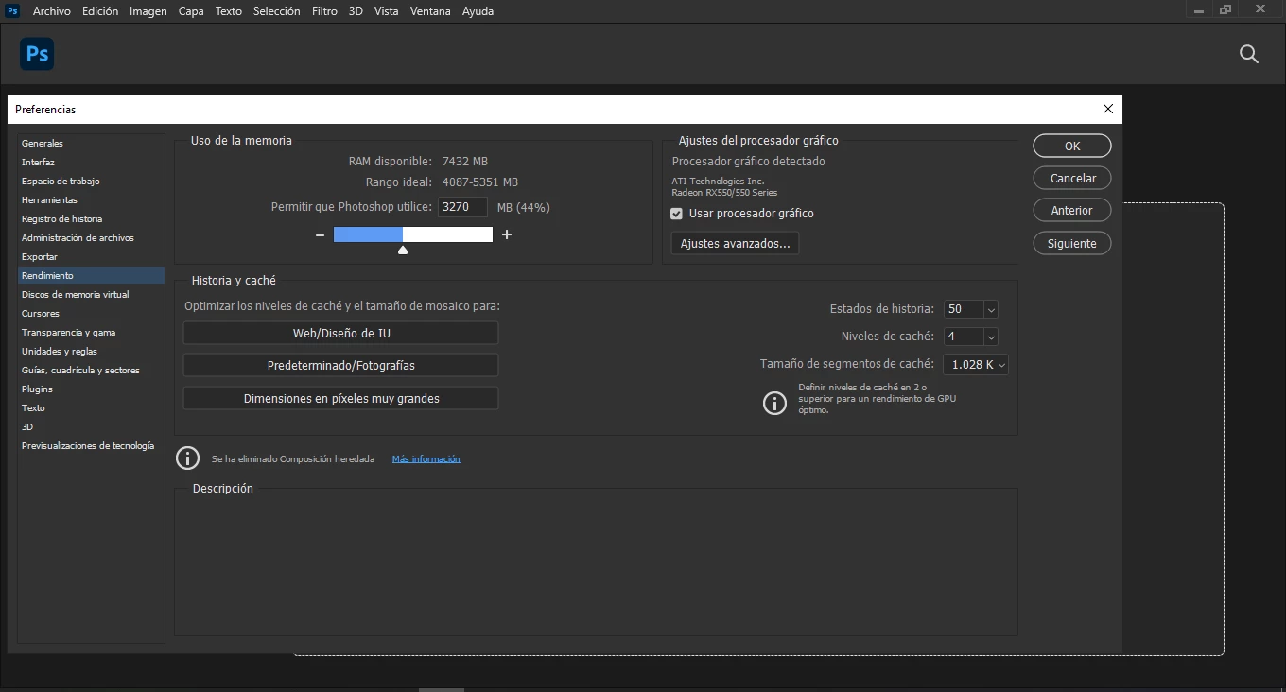Open Ajustes avanzados graphics settings
Screen dimensions: 1286x692
[x=736, y=243]
